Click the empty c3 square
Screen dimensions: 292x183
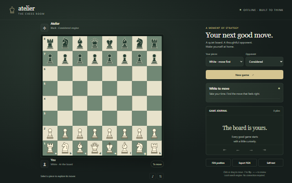coord(80,118)
